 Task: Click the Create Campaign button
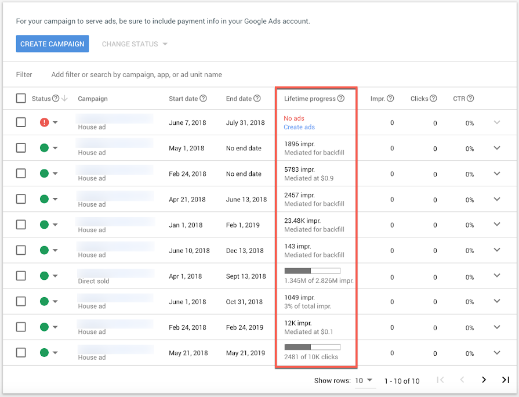coord(52,44)
